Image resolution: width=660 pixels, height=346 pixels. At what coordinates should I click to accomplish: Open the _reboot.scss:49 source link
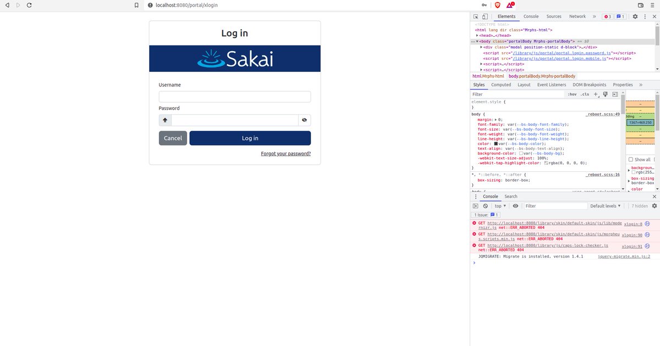click(x=603, y=114)
